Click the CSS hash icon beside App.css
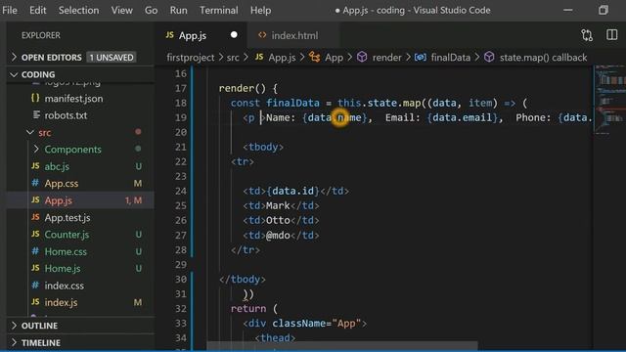The height and width of the screenshot is (352, 626). point(35,183)
